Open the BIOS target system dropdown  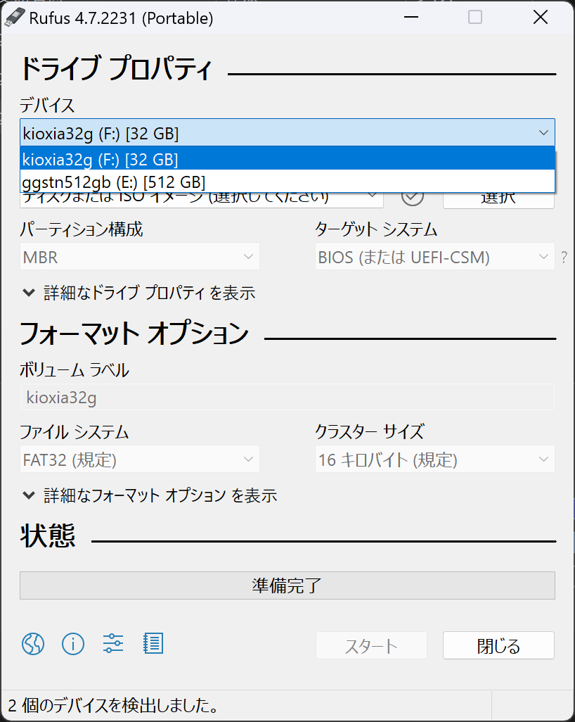pyautogui.click(x=434, y=258)
